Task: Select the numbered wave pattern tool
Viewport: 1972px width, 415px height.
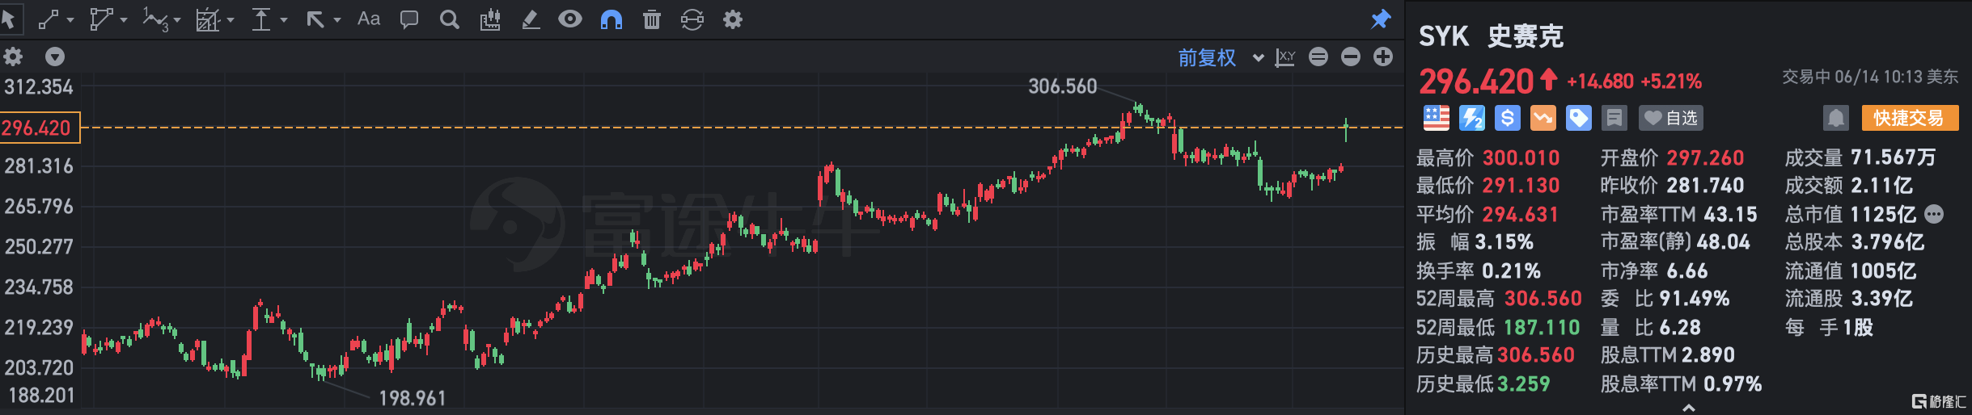Action: click(x=154, y=19)
